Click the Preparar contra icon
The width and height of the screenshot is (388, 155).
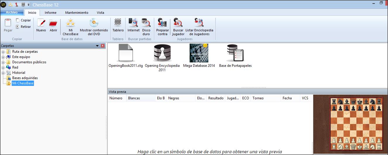coord(162,23)
